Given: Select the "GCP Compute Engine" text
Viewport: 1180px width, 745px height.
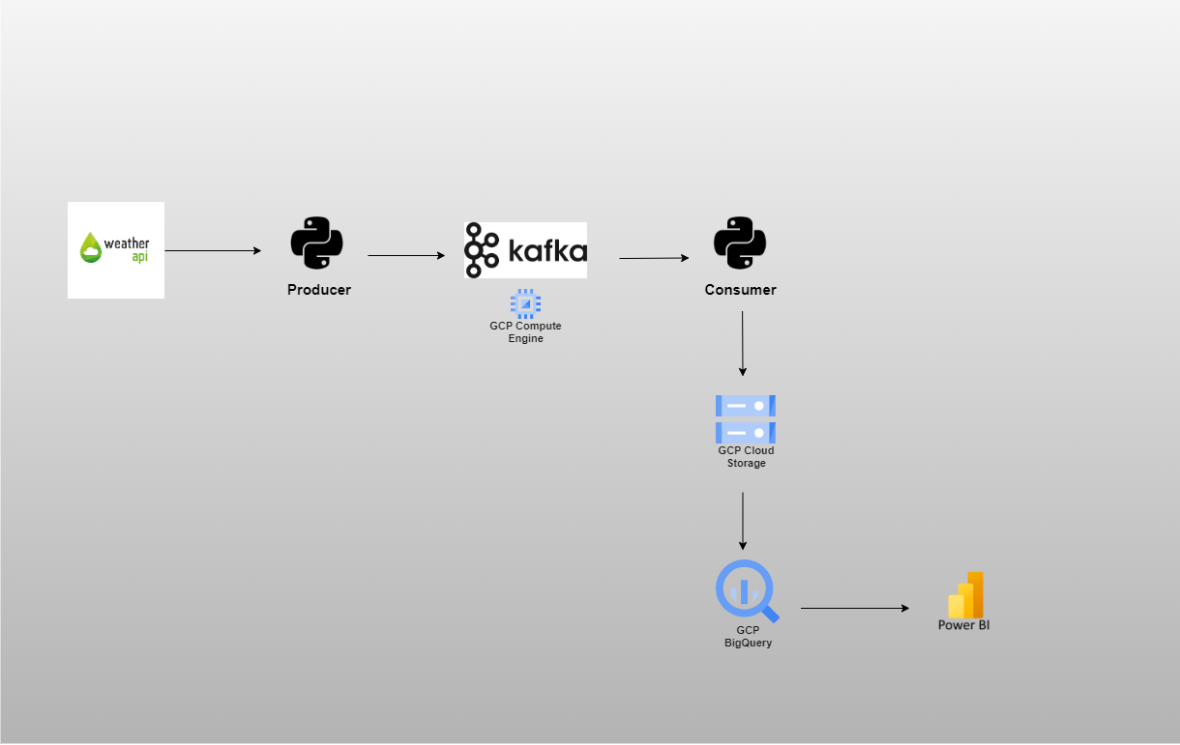Looking at the screenshot, I should click(x=525, y=332).
